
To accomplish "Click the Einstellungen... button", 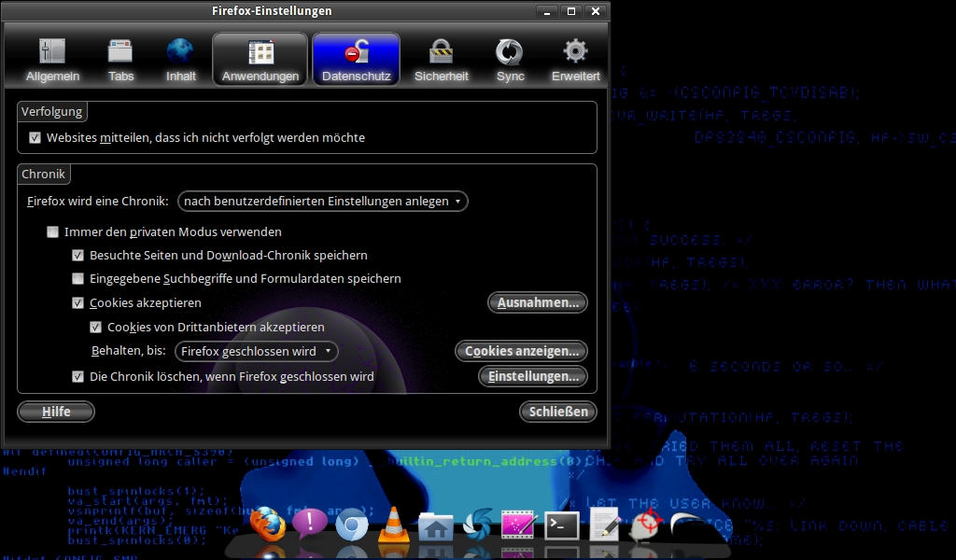I will [x=533, y=376].
